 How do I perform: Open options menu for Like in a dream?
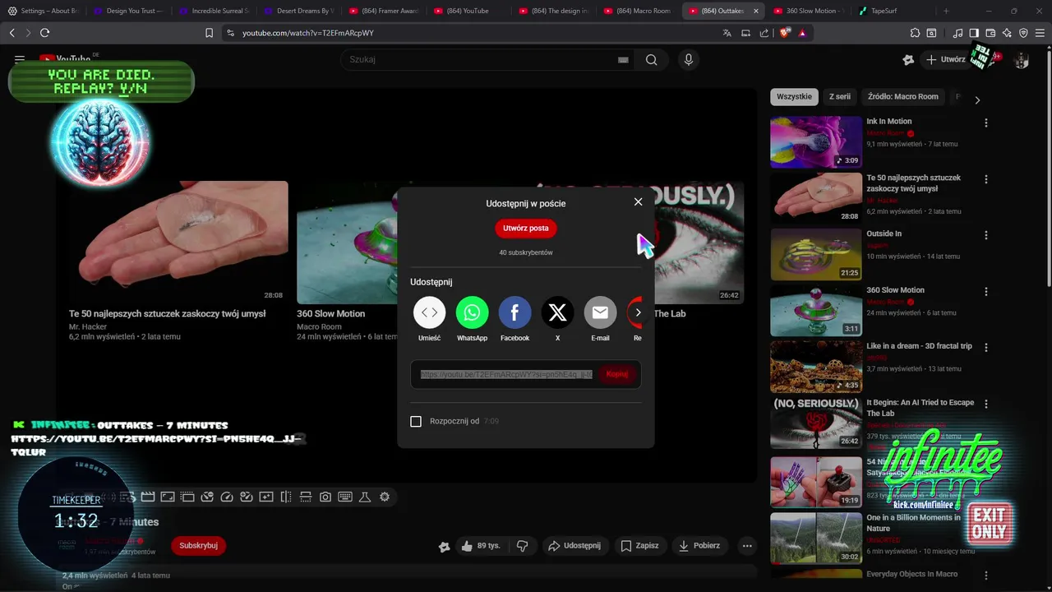coord(985,348)
